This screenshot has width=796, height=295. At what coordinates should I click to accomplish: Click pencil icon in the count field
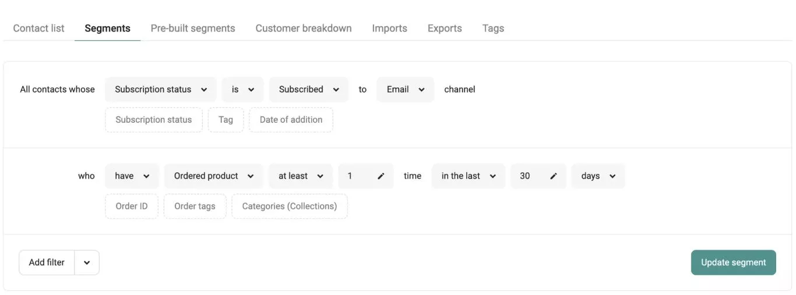tap(381, 176)
